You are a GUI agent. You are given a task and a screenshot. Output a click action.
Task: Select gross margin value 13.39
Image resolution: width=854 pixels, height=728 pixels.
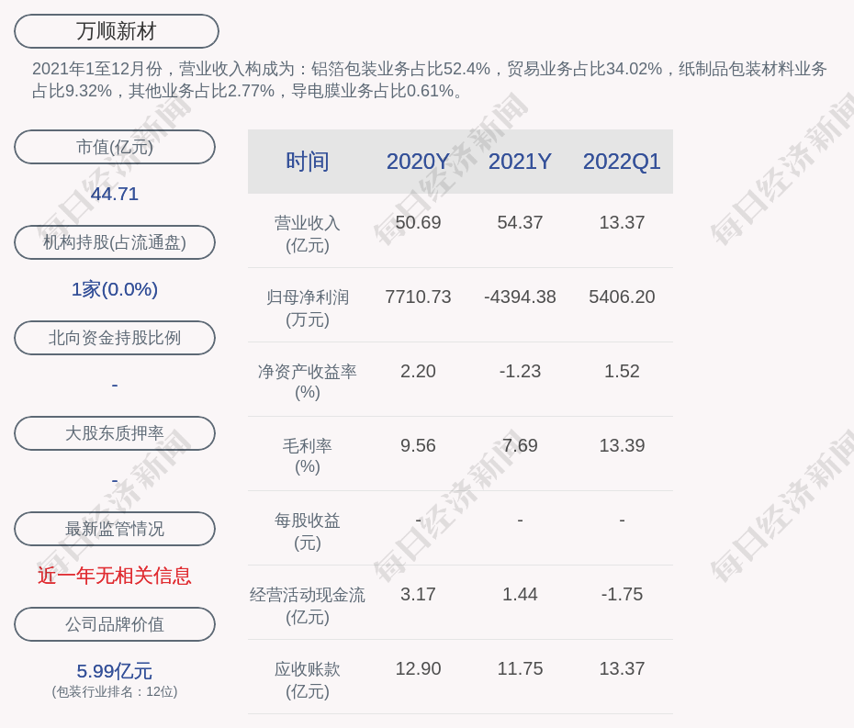click(622, 445)
